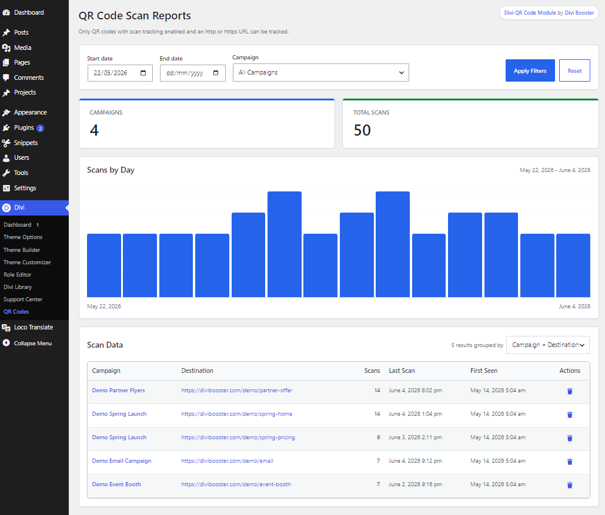The image size is (605, 515).
Task: Click the Divi 'D' logo icon
Action: click(x=6, y=208)
